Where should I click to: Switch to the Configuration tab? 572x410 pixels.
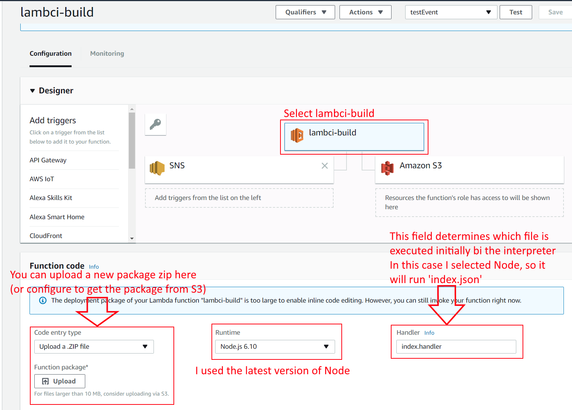(x=51, y=54)
